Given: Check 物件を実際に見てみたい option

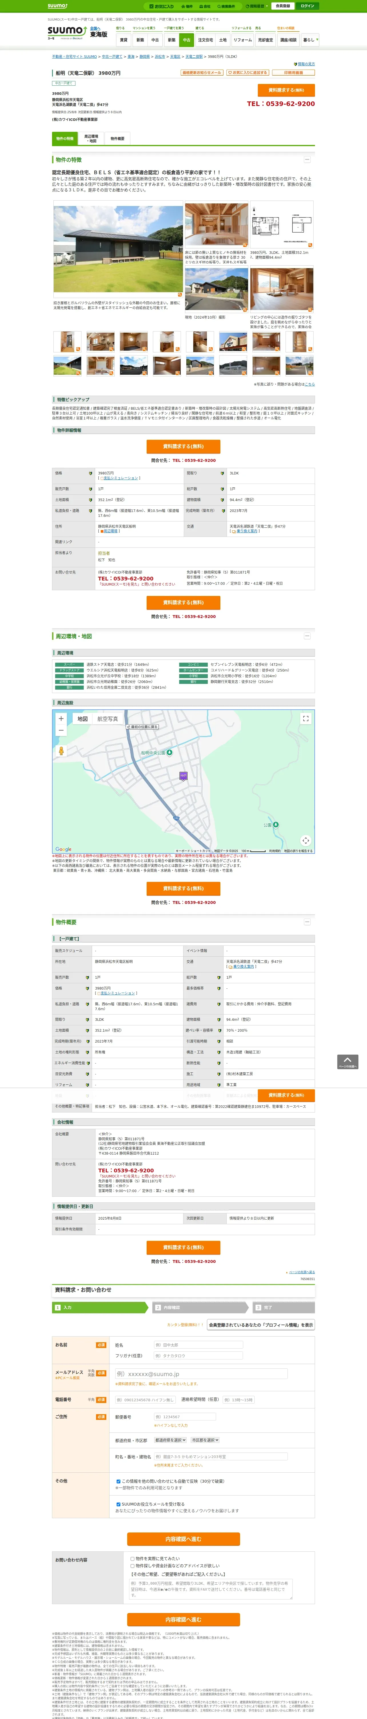Looking at the screenshot, I should point(133,1559).
